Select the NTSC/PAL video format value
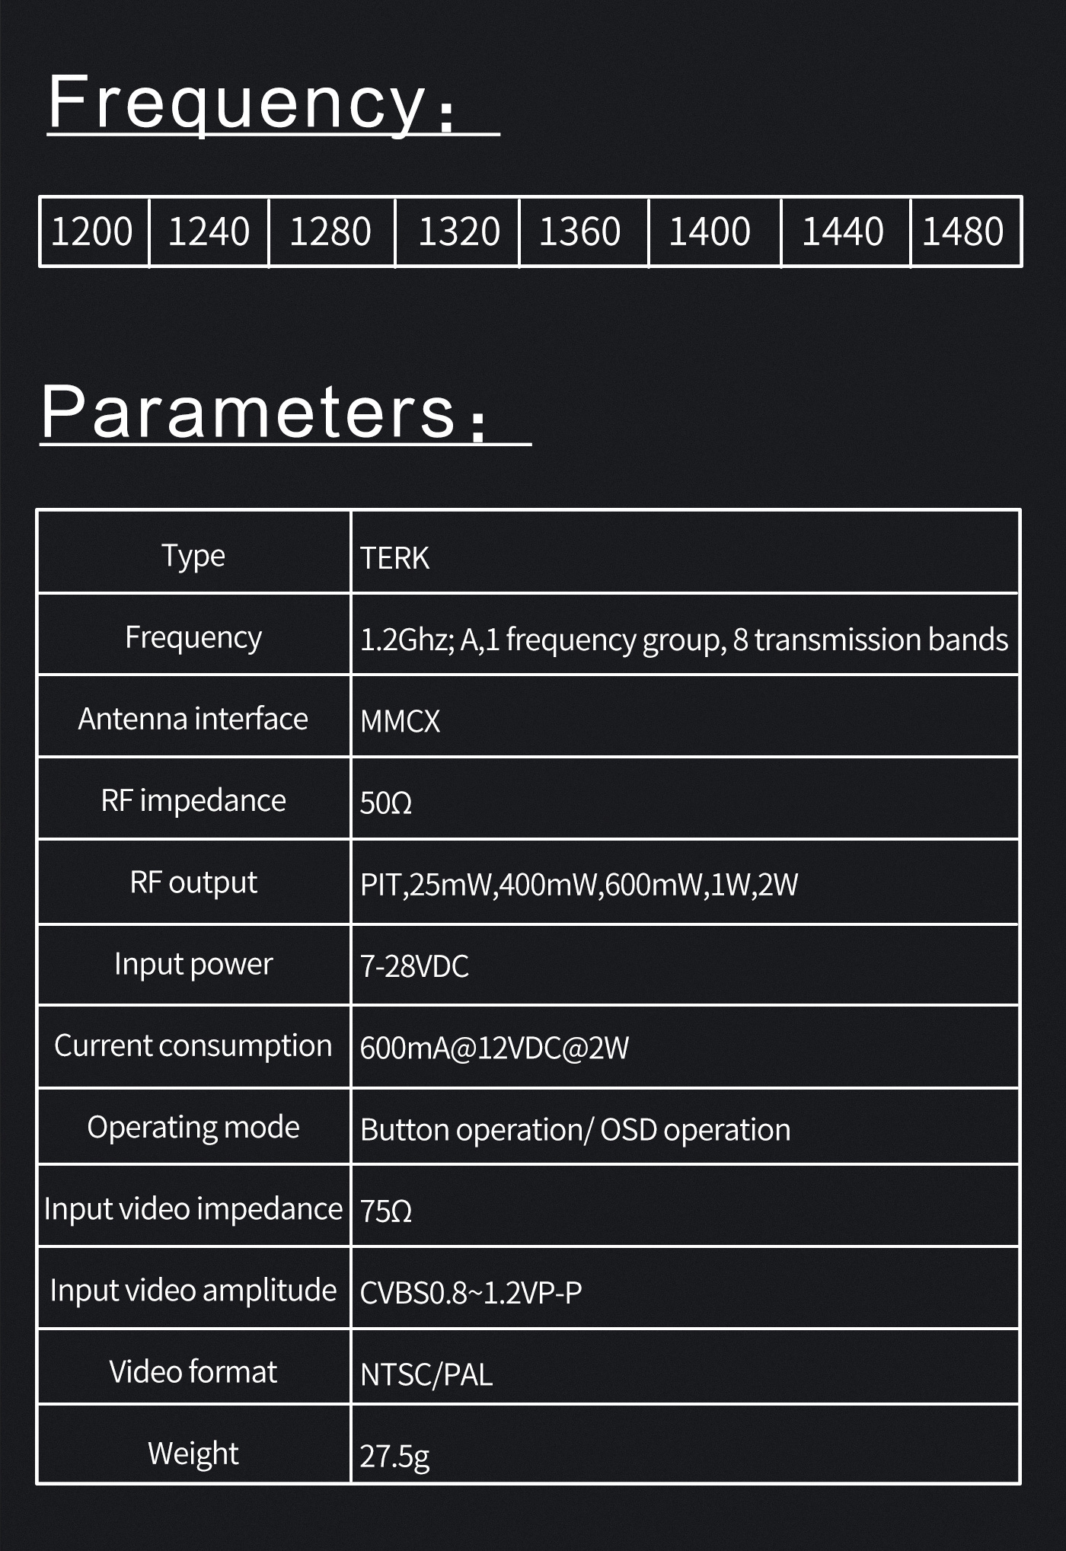This screenshot has width=1066, height=1551. point(426,1375)
